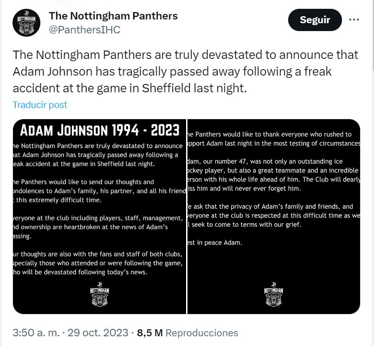Image resolution: width=374 pixels, height=346 pixels.
Task: Click the Panthers emblem atop the tribute graphic
Action: coord(99,294)
